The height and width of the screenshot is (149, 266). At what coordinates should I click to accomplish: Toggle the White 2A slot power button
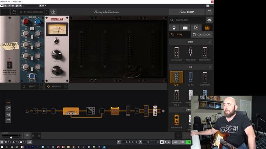click(x=49, y=87)
